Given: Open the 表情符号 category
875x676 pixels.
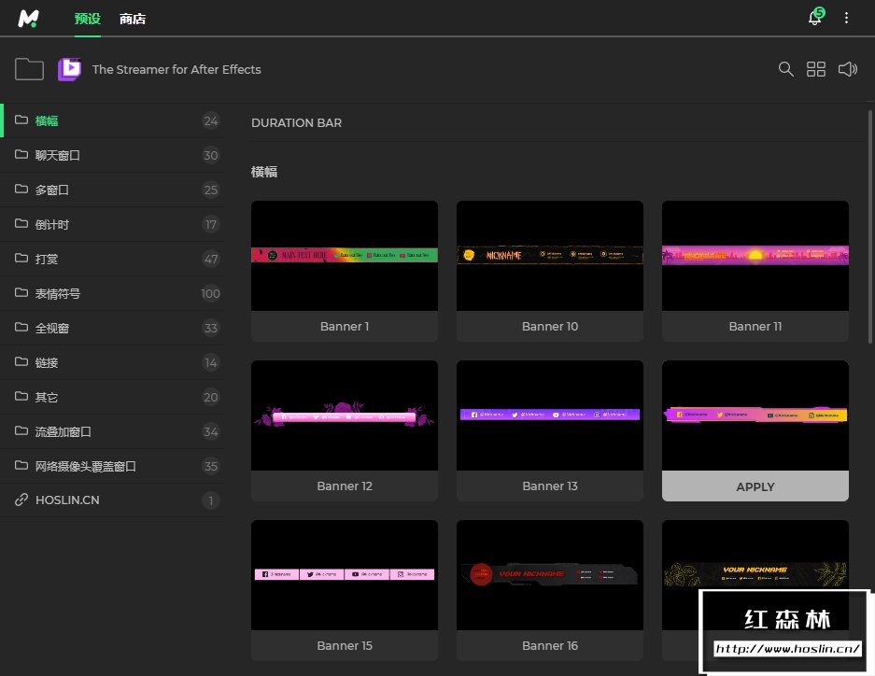Looking at the screenshot, I should click(x=58, y=293).
